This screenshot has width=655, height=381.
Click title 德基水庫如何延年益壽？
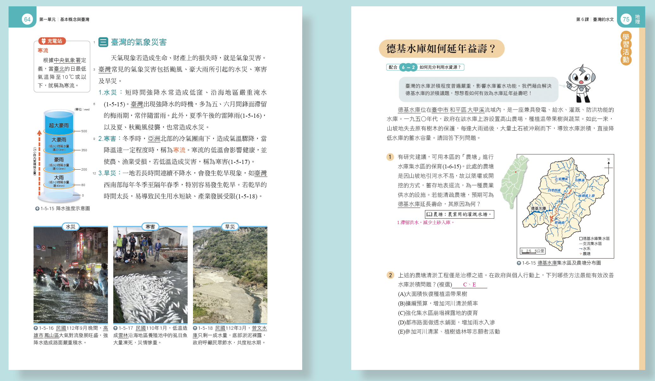(441, 48)
